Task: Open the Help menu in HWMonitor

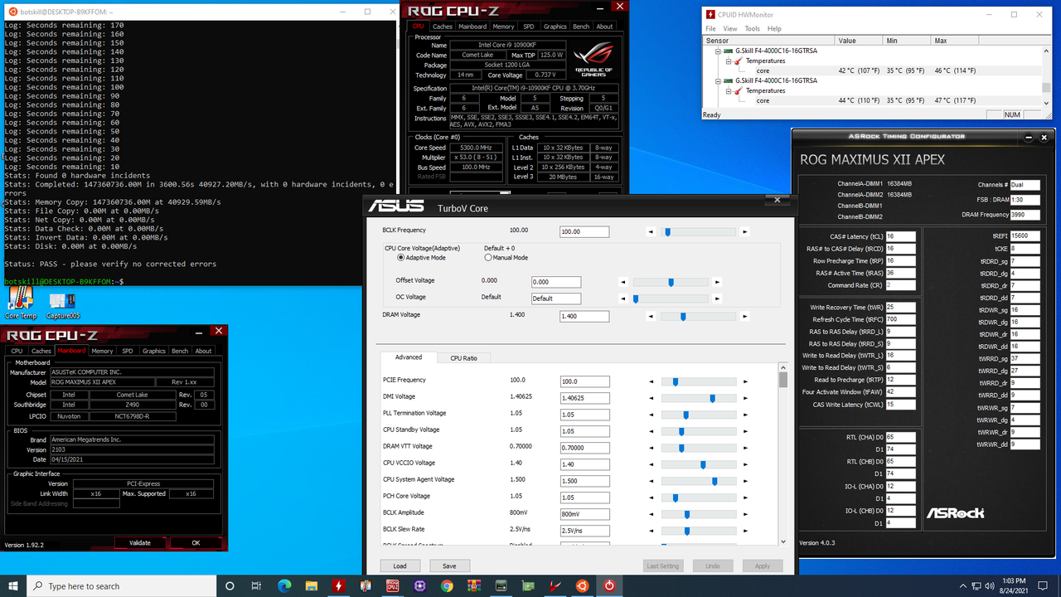Action: pyautogui.click(x=774, y=28)
